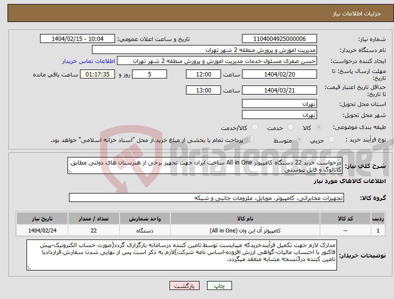Click the quantity cell 22
Image resolution: width=394 pixels, height=299 pixels.
pyautogui.click(x=93, y=230)
